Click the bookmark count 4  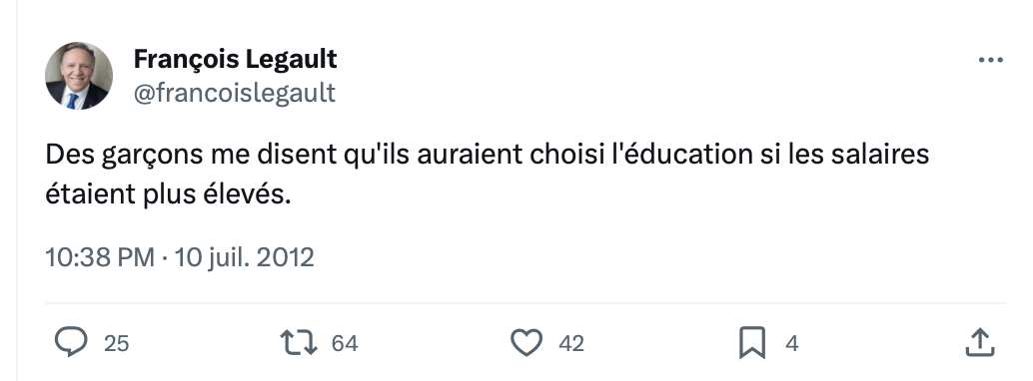(x=792, y=343)
